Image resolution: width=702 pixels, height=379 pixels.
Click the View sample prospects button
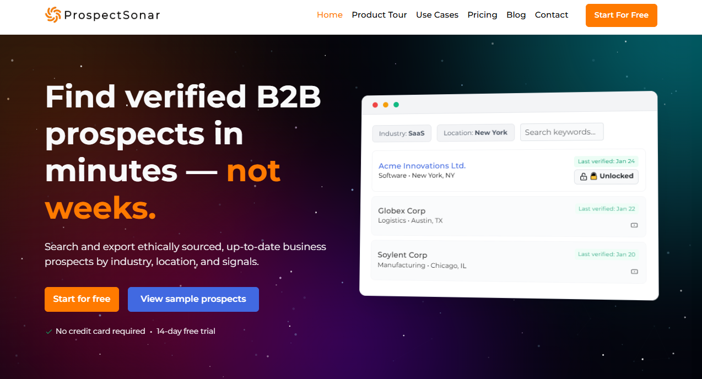pyautogui.click(x=193, y=299)
